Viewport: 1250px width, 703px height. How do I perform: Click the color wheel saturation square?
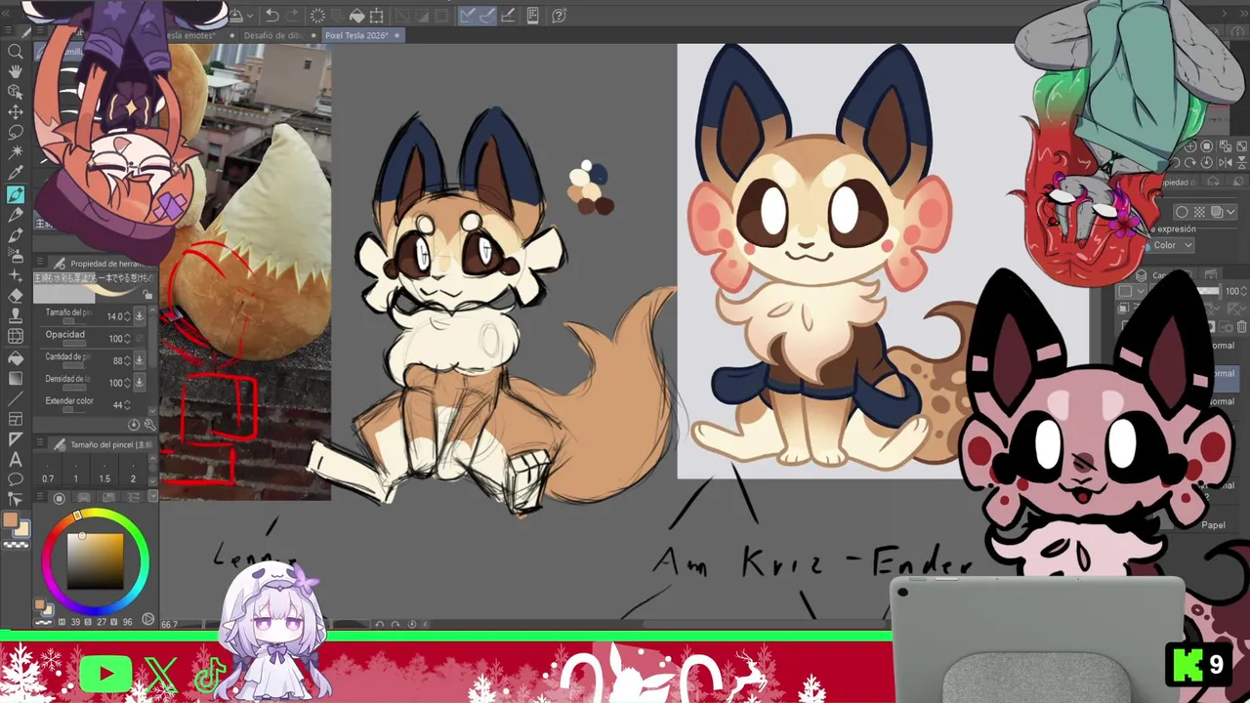[x=95, y=561]
